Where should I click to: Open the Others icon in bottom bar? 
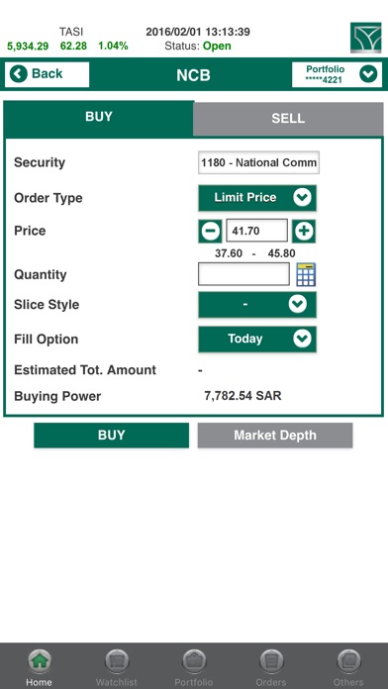pos(348,661)
